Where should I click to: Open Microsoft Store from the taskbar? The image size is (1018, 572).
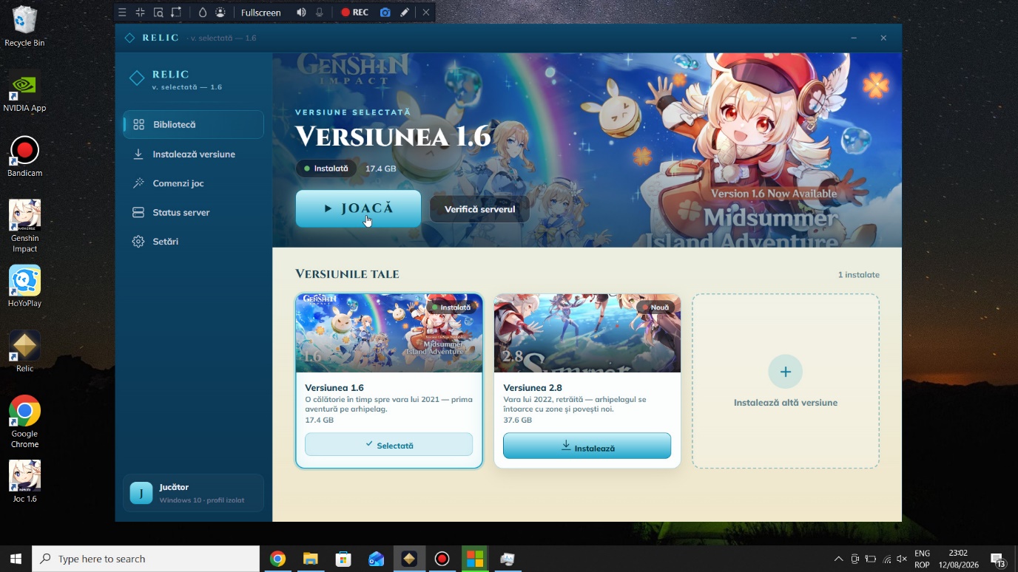click(x=343, y=559)
